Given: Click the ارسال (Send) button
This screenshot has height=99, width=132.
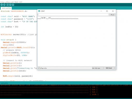Looking at the screenshot, I should (112, 15).
